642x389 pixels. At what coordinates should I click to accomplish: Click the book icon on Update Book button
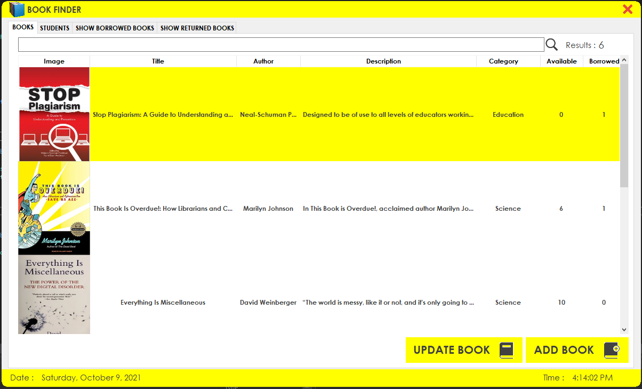(506, 350)
